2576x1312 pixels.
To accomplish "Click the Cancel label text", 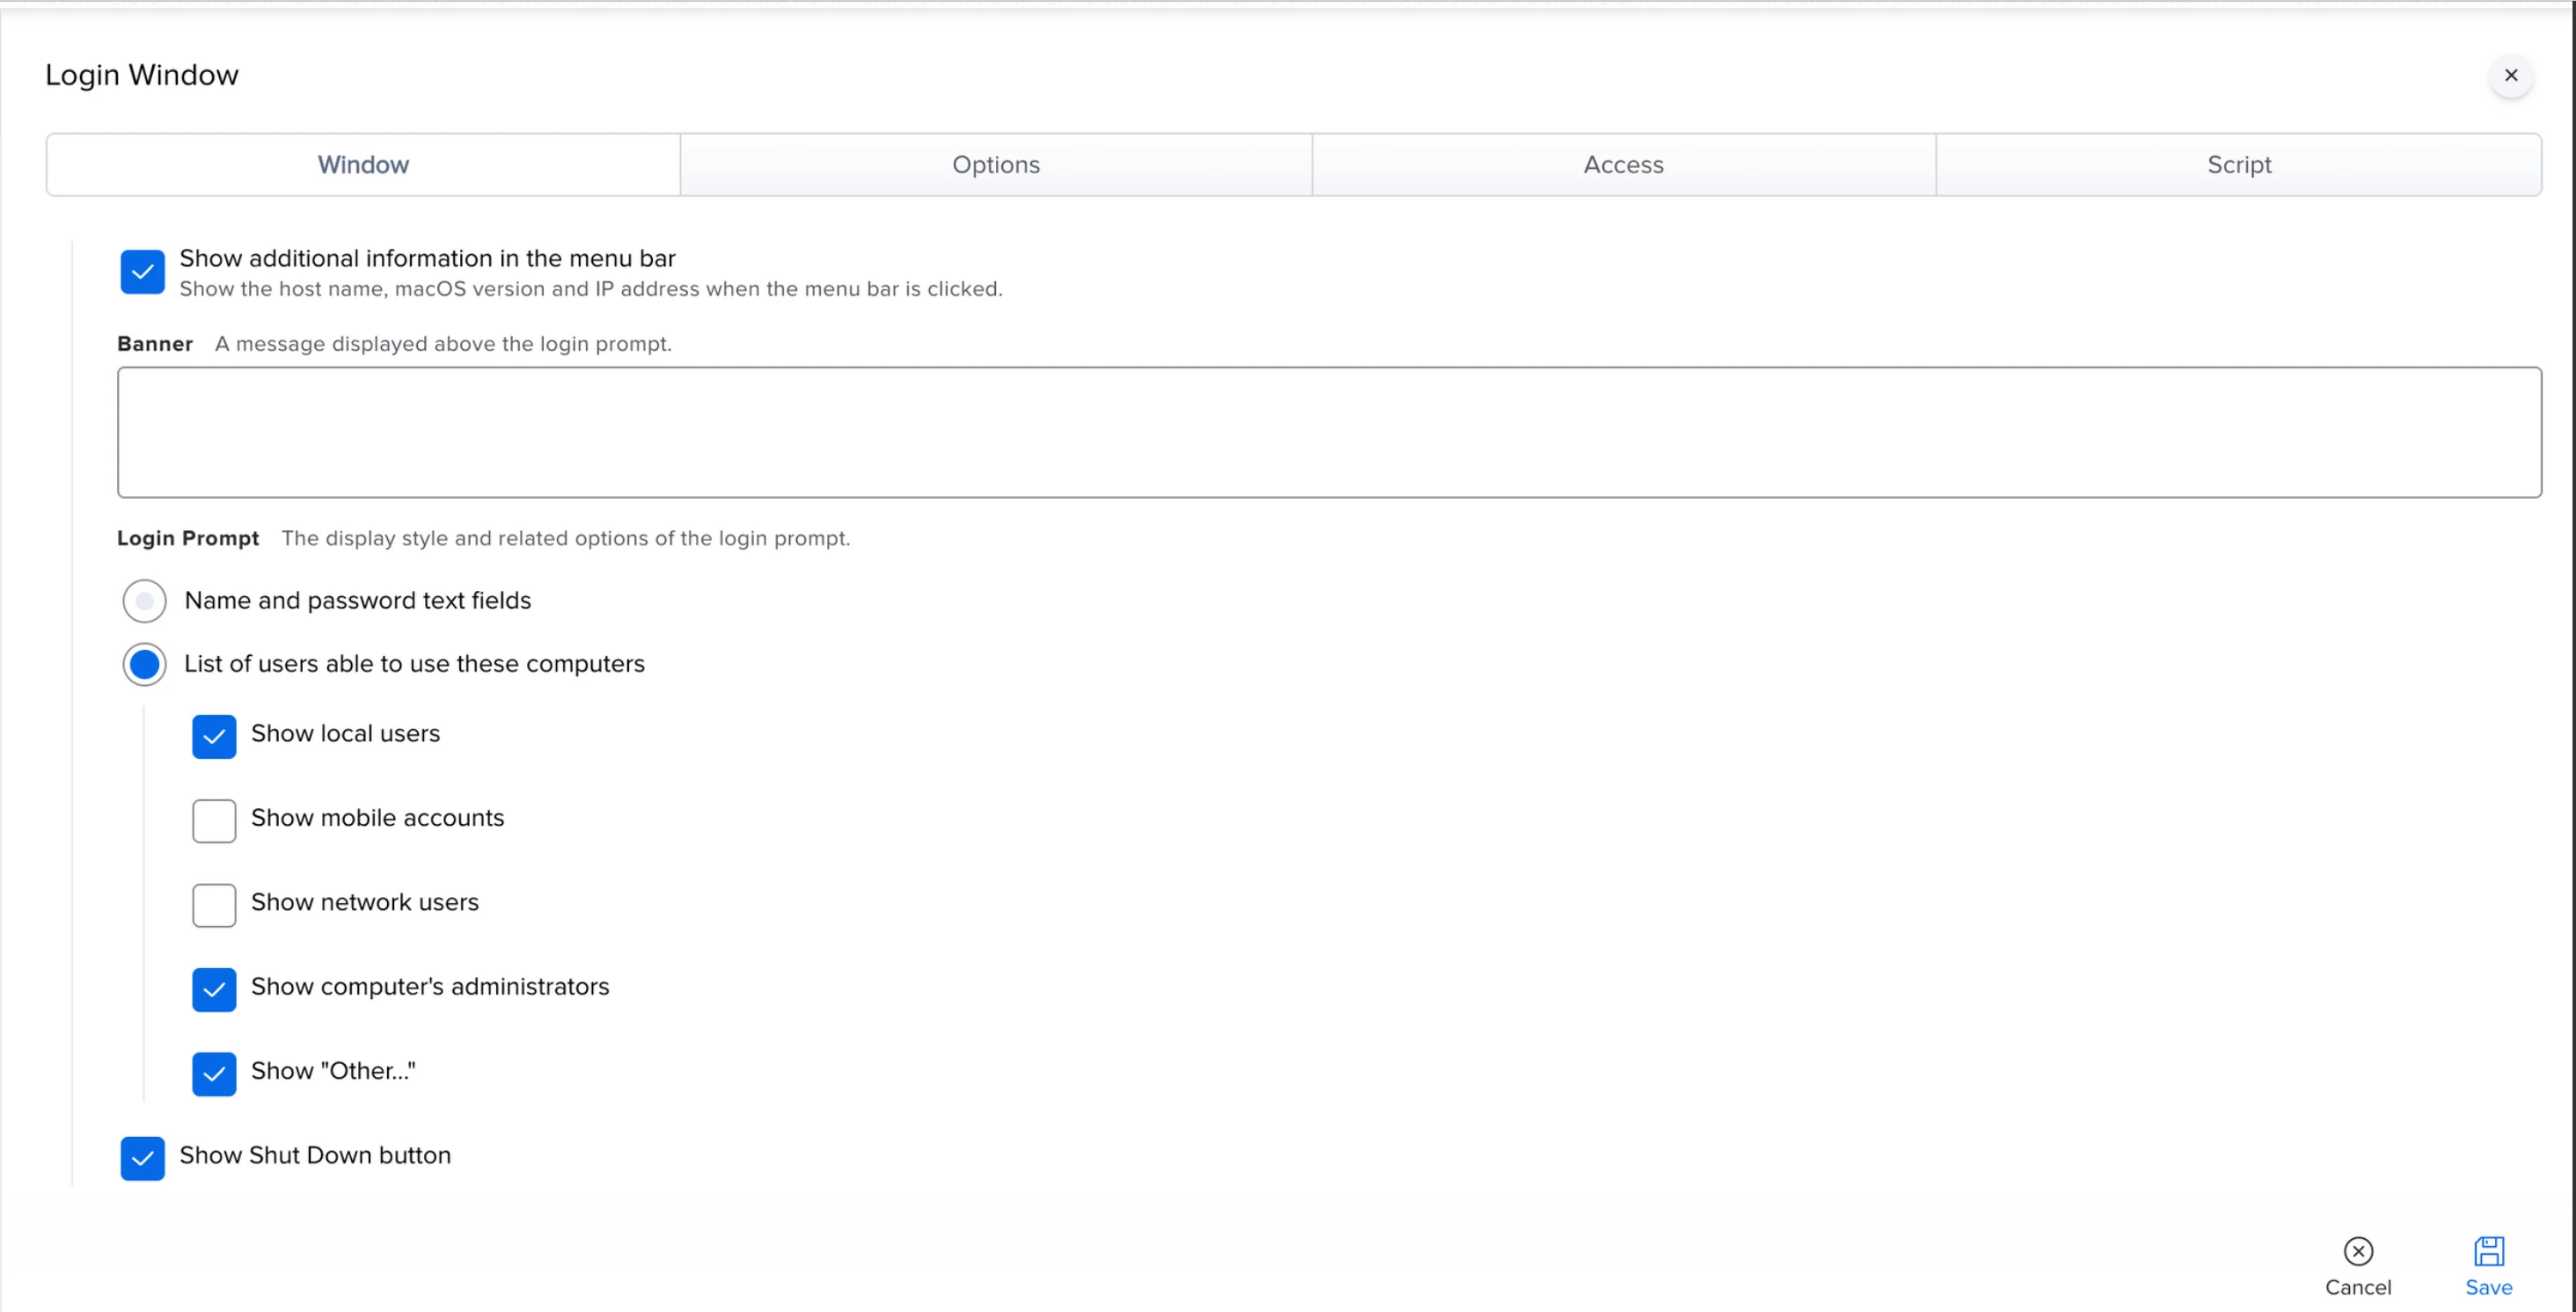I will [2357, 1287].
